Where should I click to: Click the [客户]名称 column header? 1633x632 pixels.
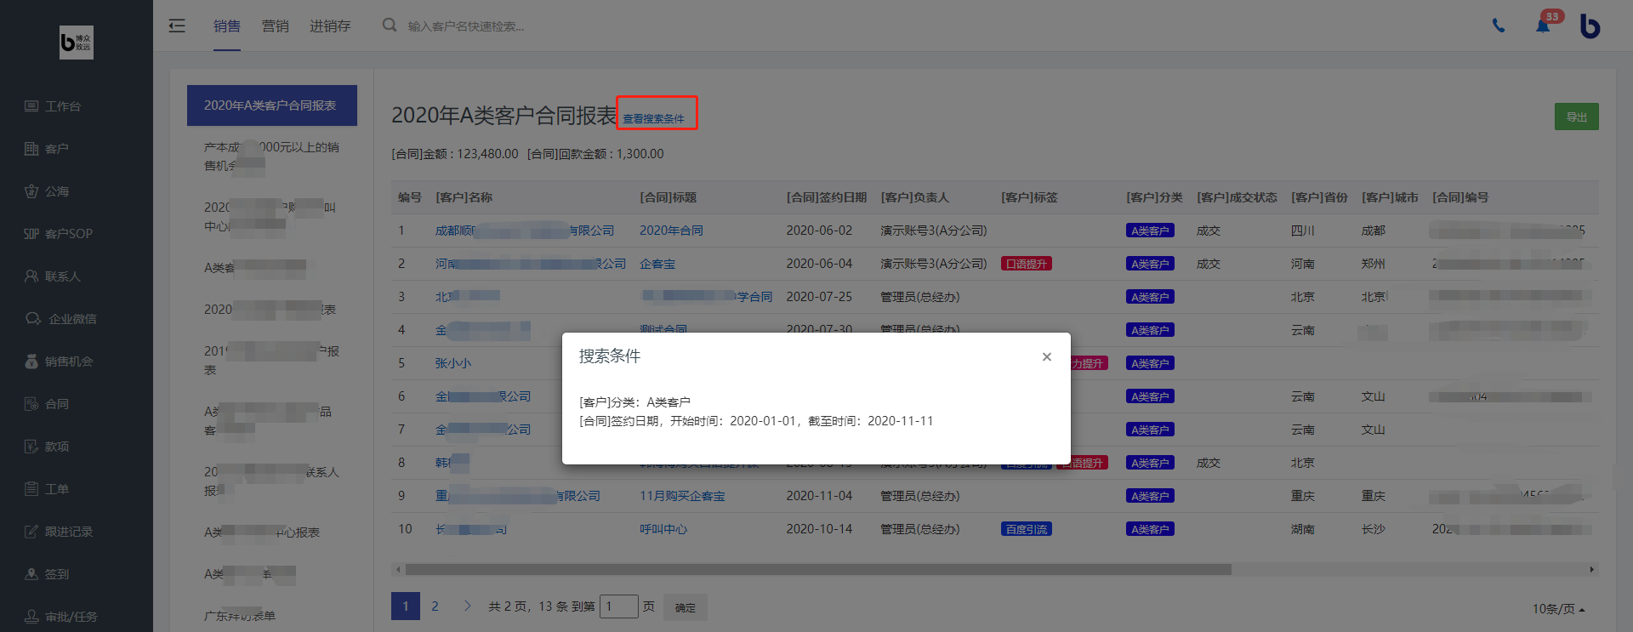[x=464, y=197]
